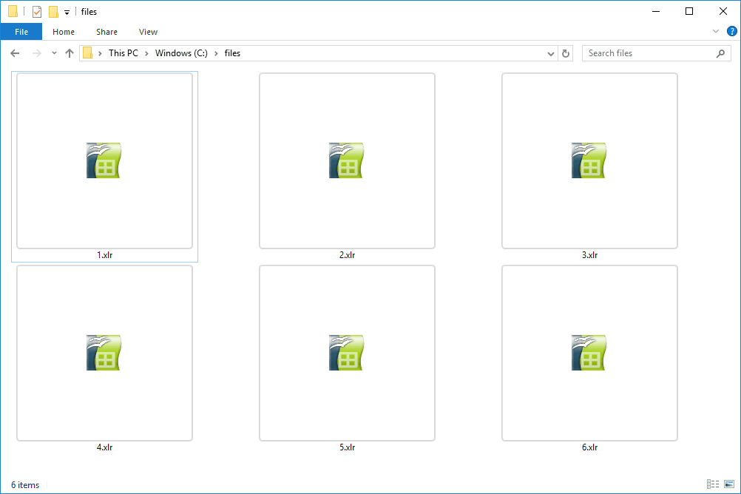741x494 pixels.
Task: Click Properties quick access toolbar icon
Action: click(37, 12)
